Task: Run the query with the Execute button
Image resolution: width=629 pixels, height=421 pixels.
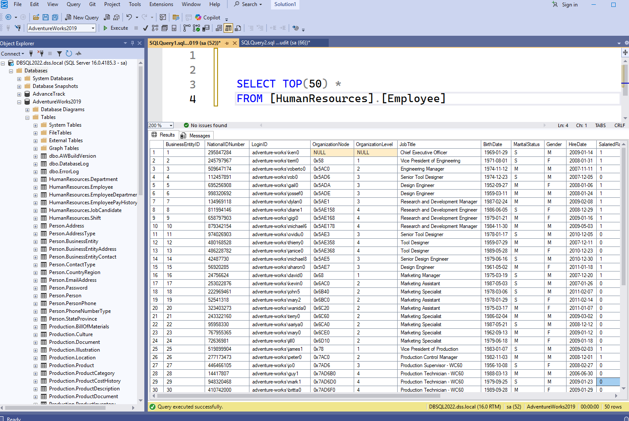Action: (115, 28)
